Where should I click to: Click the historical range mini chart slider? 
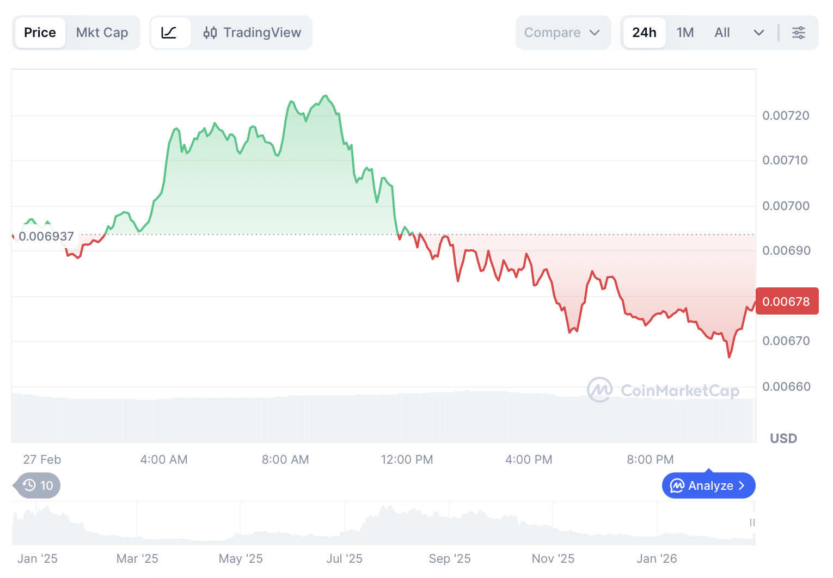[381, 524]
